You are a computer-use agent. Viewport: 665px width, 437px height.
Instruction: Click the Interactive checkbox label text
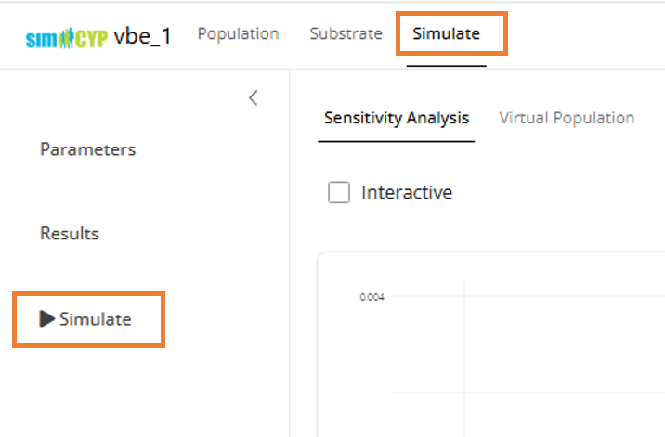[406, 193]
